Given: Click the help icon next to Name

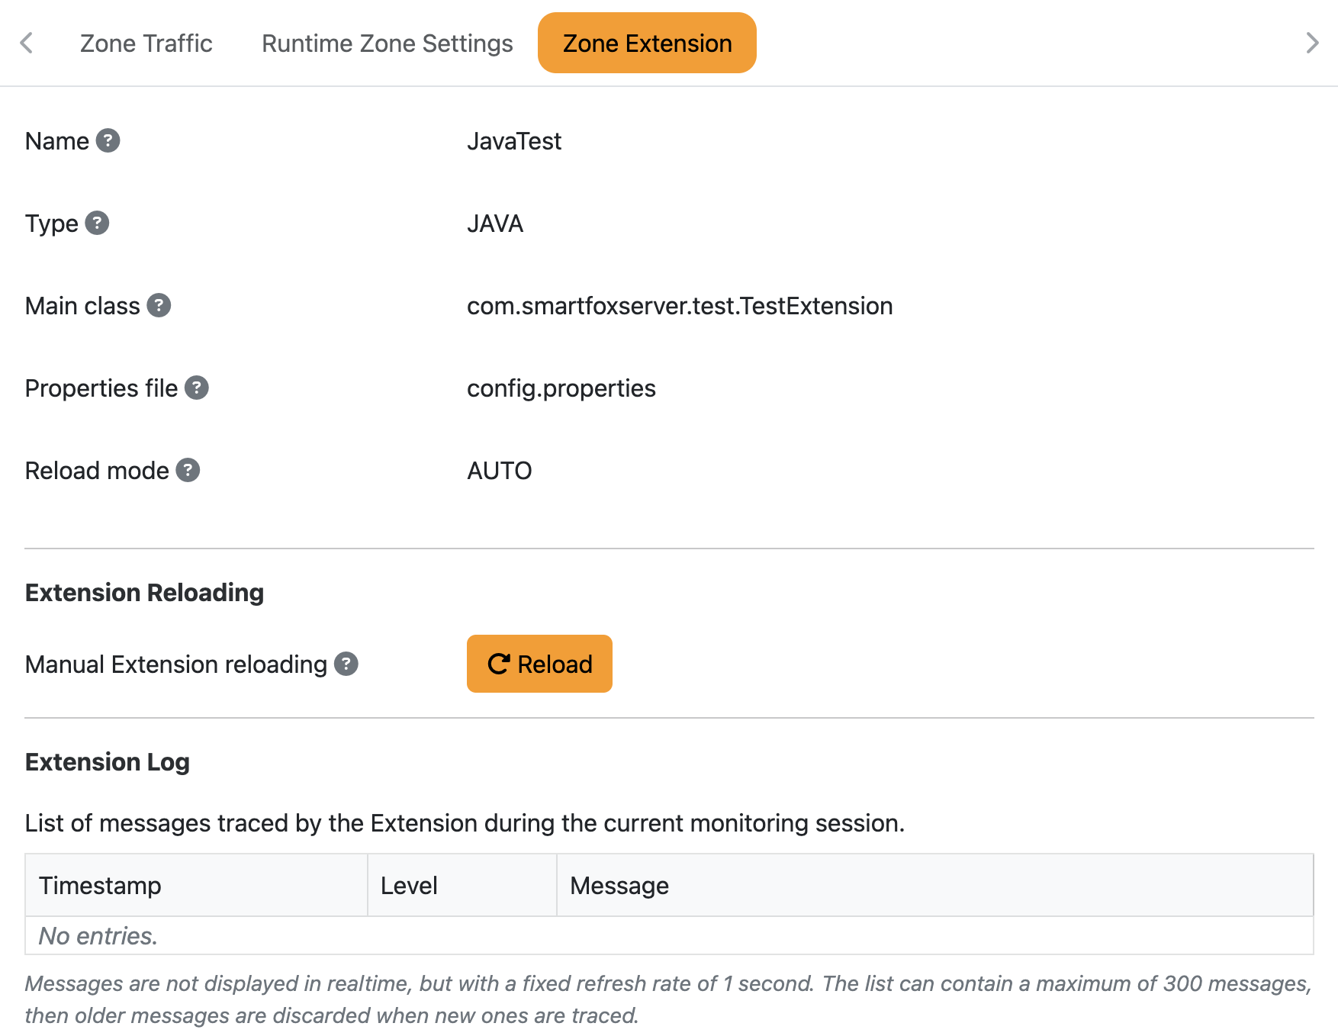Looking at the screenshot, I should tap(108, 140).
